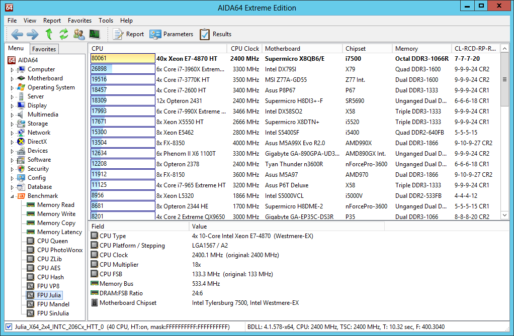Screen dimensions: 514x336
Task: Expand the Motherboard tree node
Action: (x=12, y=79)
